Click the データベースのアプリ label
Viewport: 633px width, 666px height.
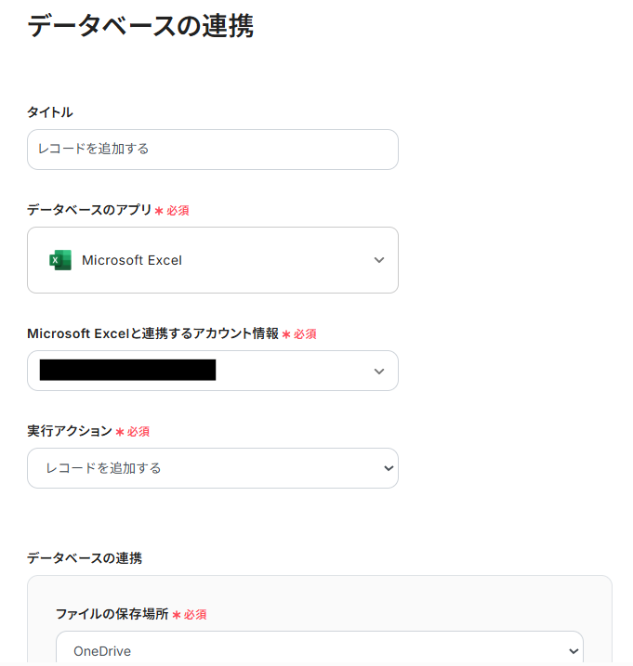[x=89, y=210]
